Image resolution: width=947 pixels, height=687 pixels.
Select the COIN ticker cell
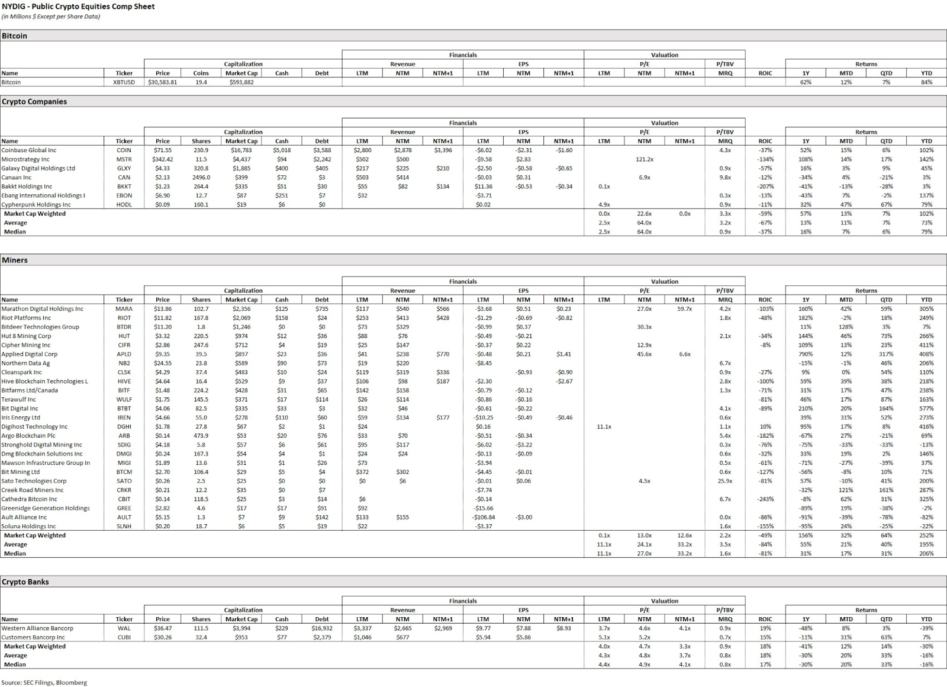[124, 150]
